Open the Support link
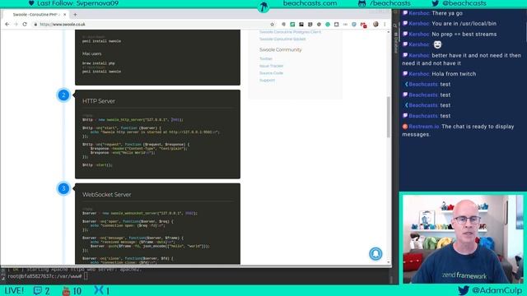527x296 pixels. point(267,81)
